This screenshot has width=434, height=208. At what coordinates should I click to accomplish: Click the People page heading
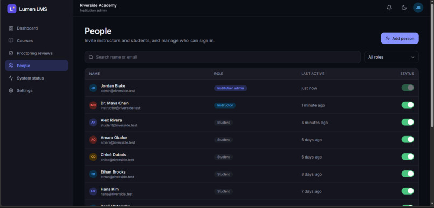[x=98, y=31]
